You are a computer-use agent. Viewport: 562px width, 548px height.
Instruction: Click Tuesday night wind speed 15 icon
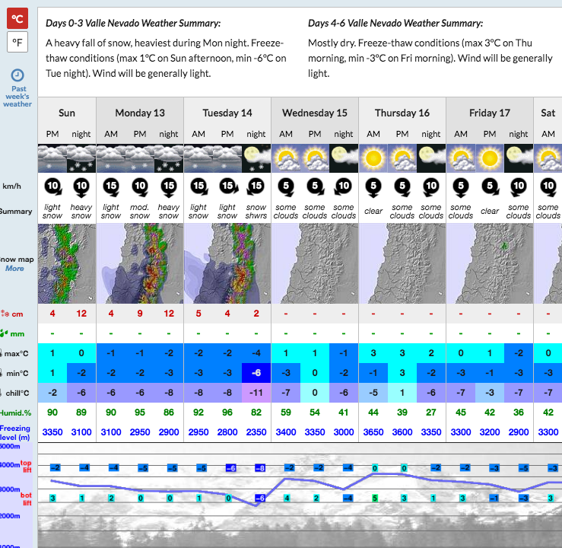(256, 186)
